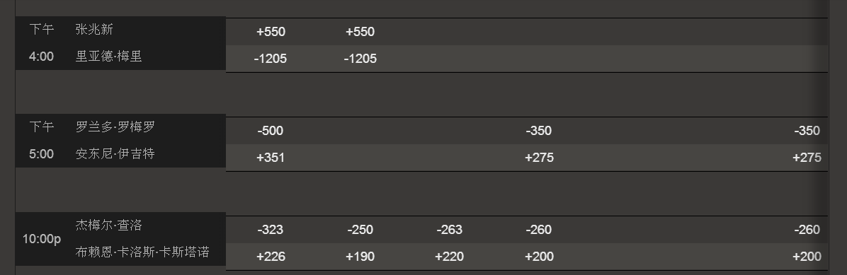Open fighter name 布赖恩·卡洛斯·卡斯塔诺
The height and width of the screenshot is (275, 847).
pyautogui.click(x=142, y=252)
